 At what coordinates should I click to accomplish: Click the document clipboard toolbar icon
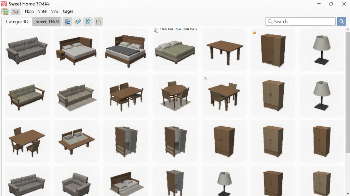[x=98, y=21]
